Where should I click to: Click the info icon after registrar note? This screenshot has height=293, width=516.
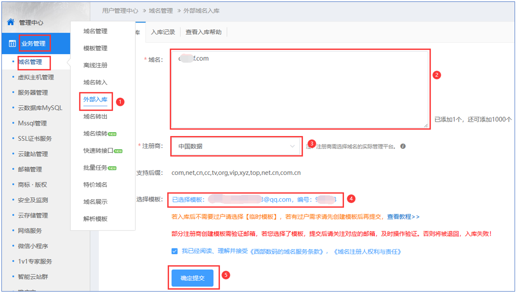(403, 146)
